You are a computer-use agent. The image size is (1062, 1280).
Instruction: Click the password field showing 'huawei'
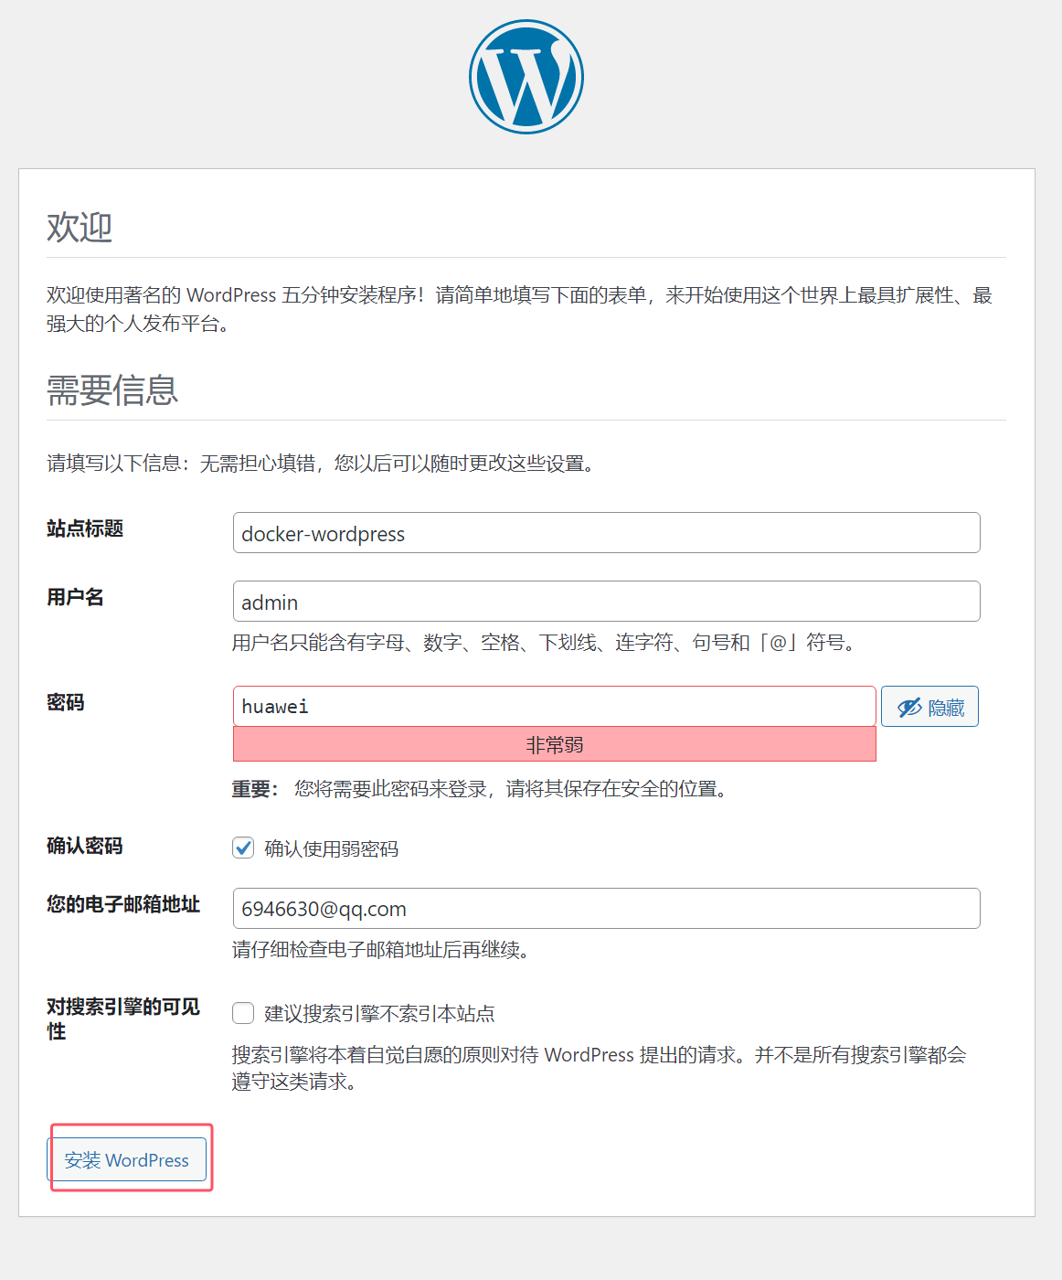tap(555, 707)
